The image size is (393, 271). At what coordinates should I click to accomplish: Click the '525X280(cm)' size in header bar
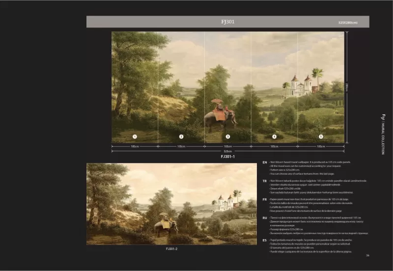[348, 23]
